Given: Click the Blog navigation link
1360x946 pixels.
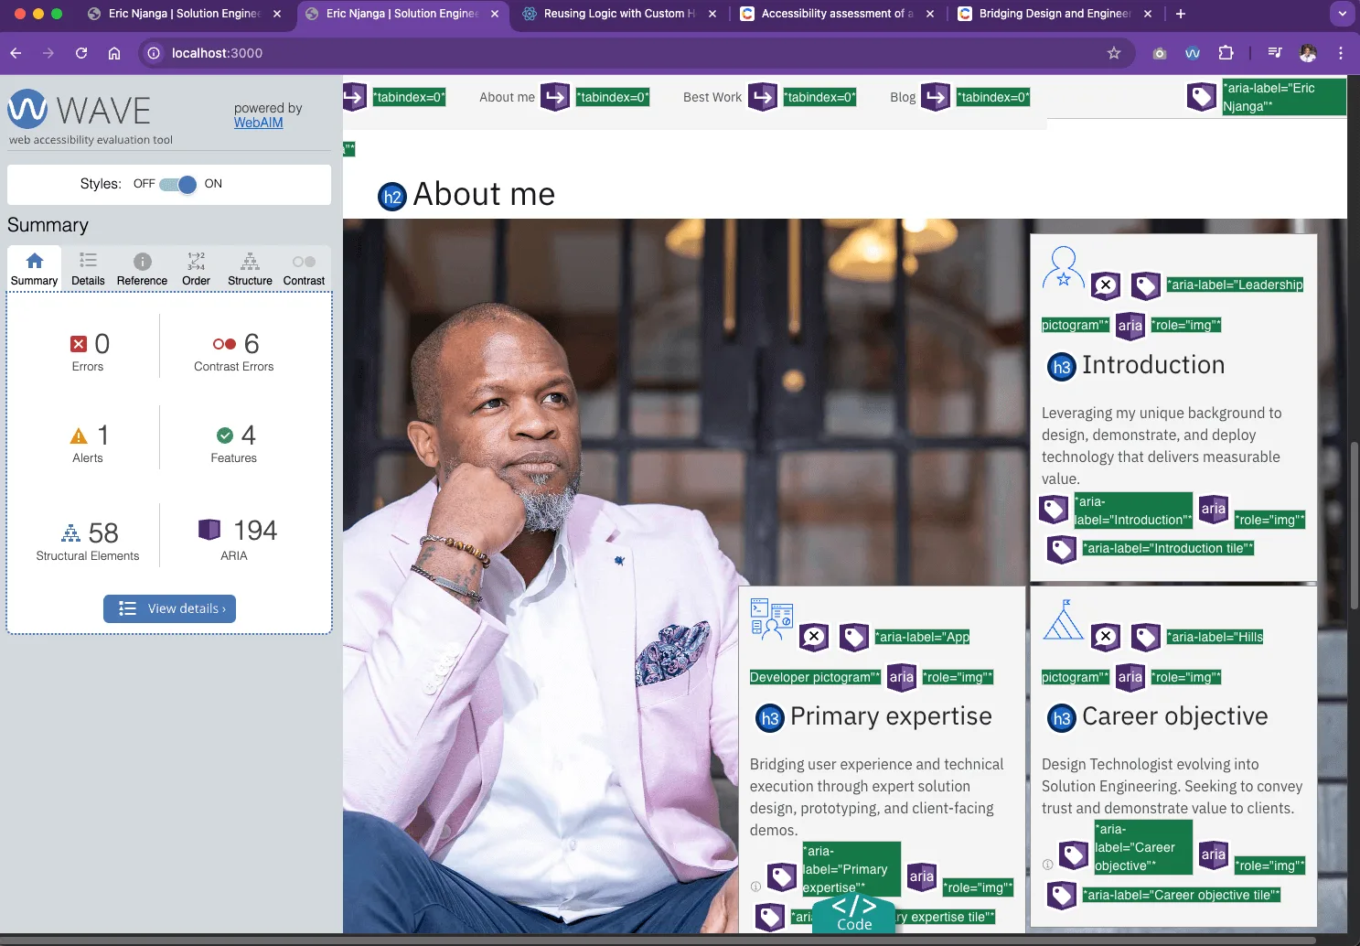Looking at the screenshot, I should (x=903, y=97).
